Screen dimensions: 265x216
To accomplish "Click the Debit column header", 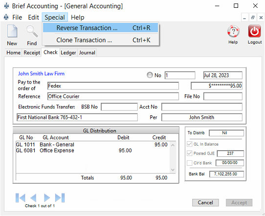I will pyautogui.click(x=123, y=137).
